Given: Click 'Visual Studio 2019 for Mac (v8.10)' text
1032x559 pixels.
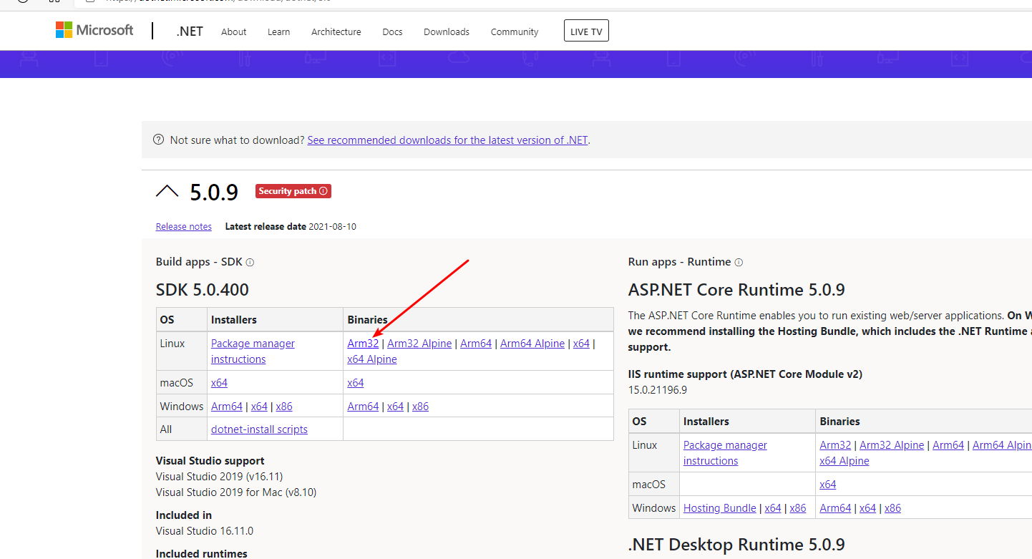Looking at the screenshot, I should click(x=236, y=492).
